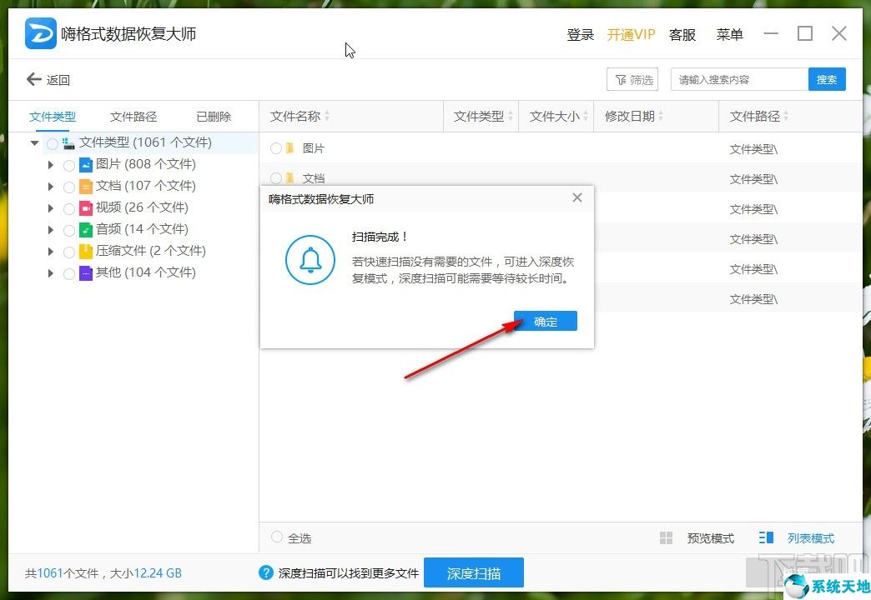871x600 pixels.
Task: Switch to 预览模式 grid view icon
Action: coord(666,537)
